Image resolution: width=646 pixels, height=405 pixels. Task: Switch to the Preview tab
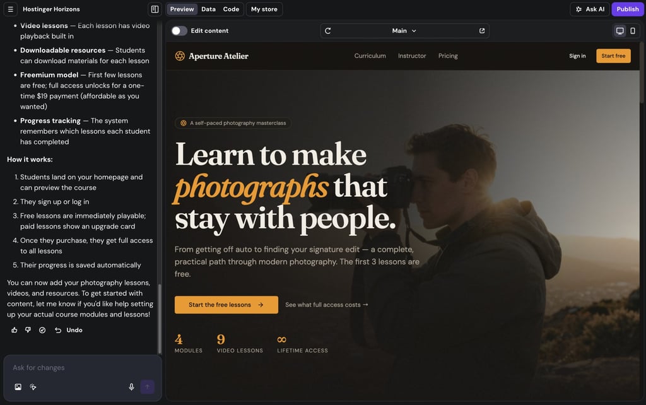(182, 9)
